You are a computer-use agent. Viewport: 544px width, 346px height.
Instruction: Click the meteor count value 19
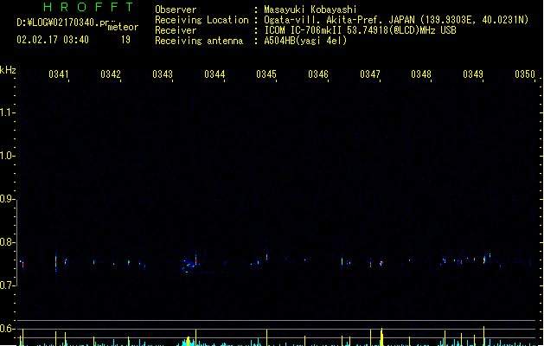coord(125,40)
